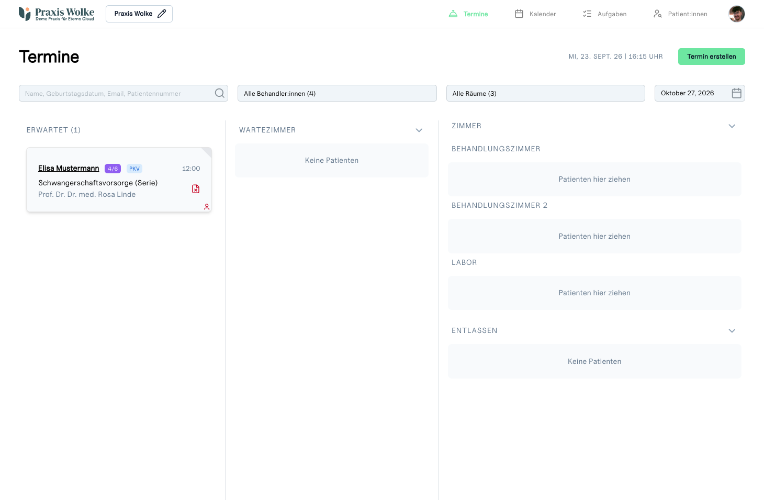Click Prof. Dr. Dr. med. Rosa Linde text
This screenshot has height=500, width=764.
[87, 194]
